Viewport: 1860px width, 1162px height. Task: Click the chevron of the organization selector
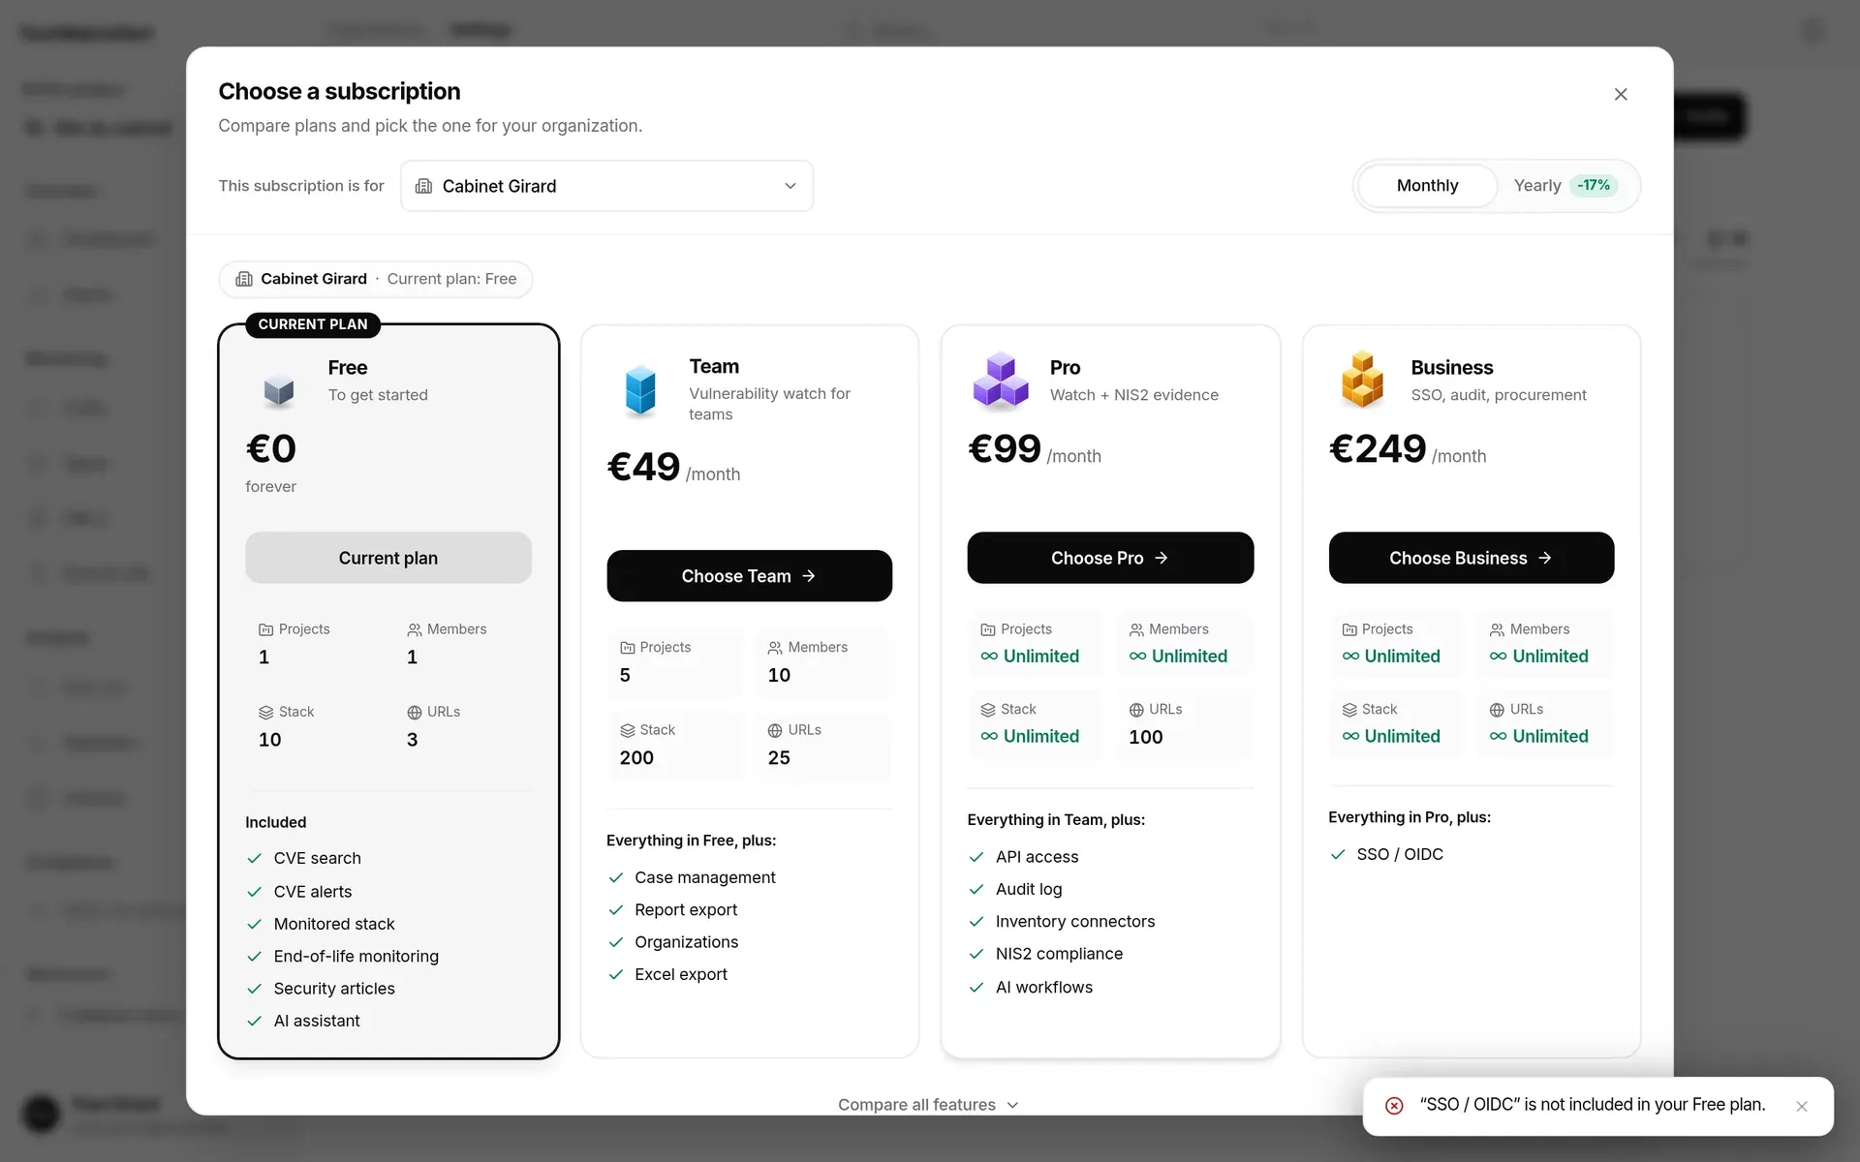pyautogui.click(x=790, y=186)
